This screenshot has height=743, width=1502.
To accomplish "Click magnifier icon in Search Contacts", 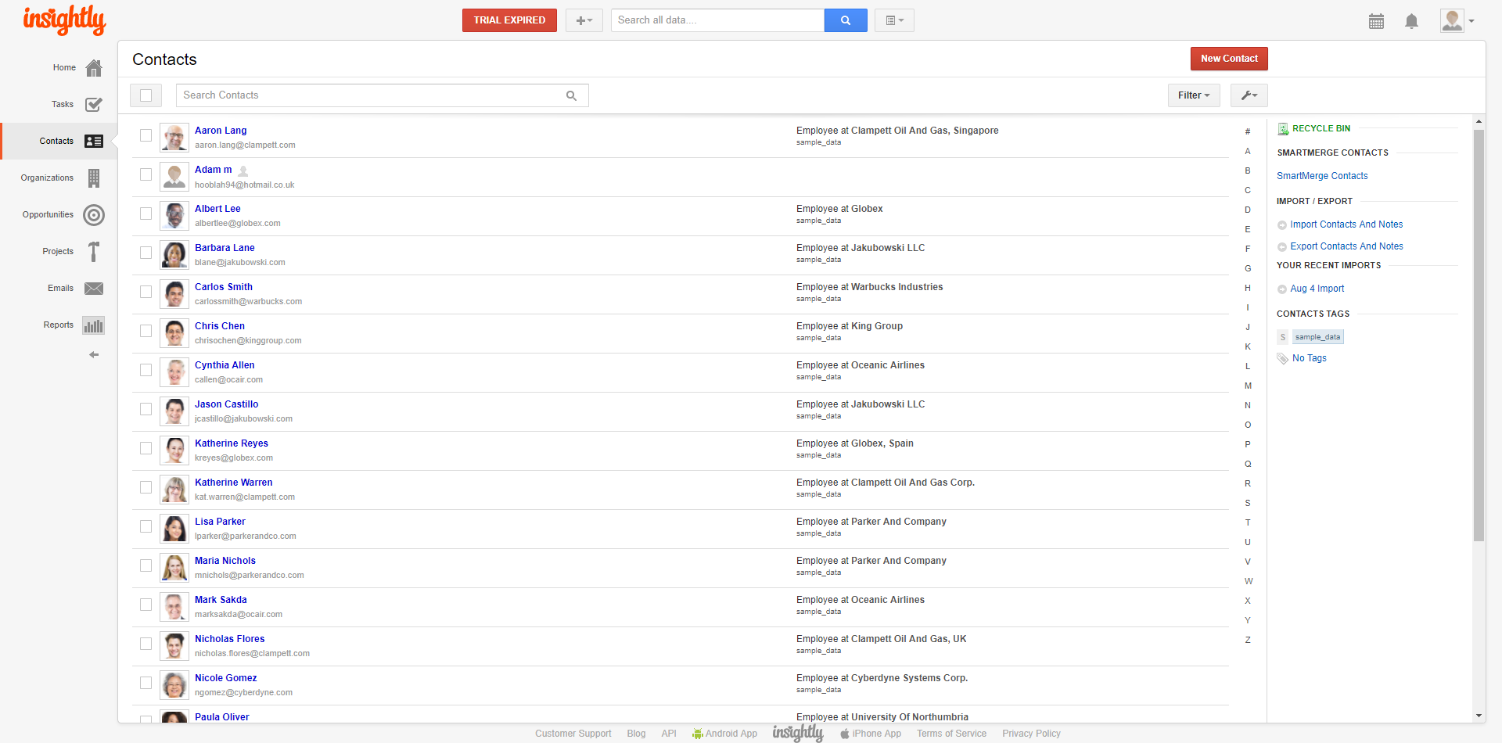I will 571,95.
